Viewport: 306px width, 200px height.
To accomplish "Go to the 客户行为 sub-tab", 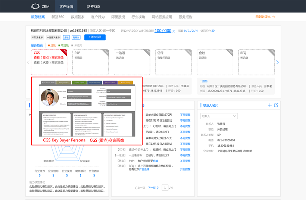I will point(98,17).
